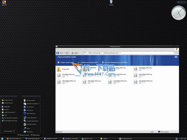Screen dimensions: 187x140
Task: Click Log Off button in Start menu
Action: coord(24,135)
